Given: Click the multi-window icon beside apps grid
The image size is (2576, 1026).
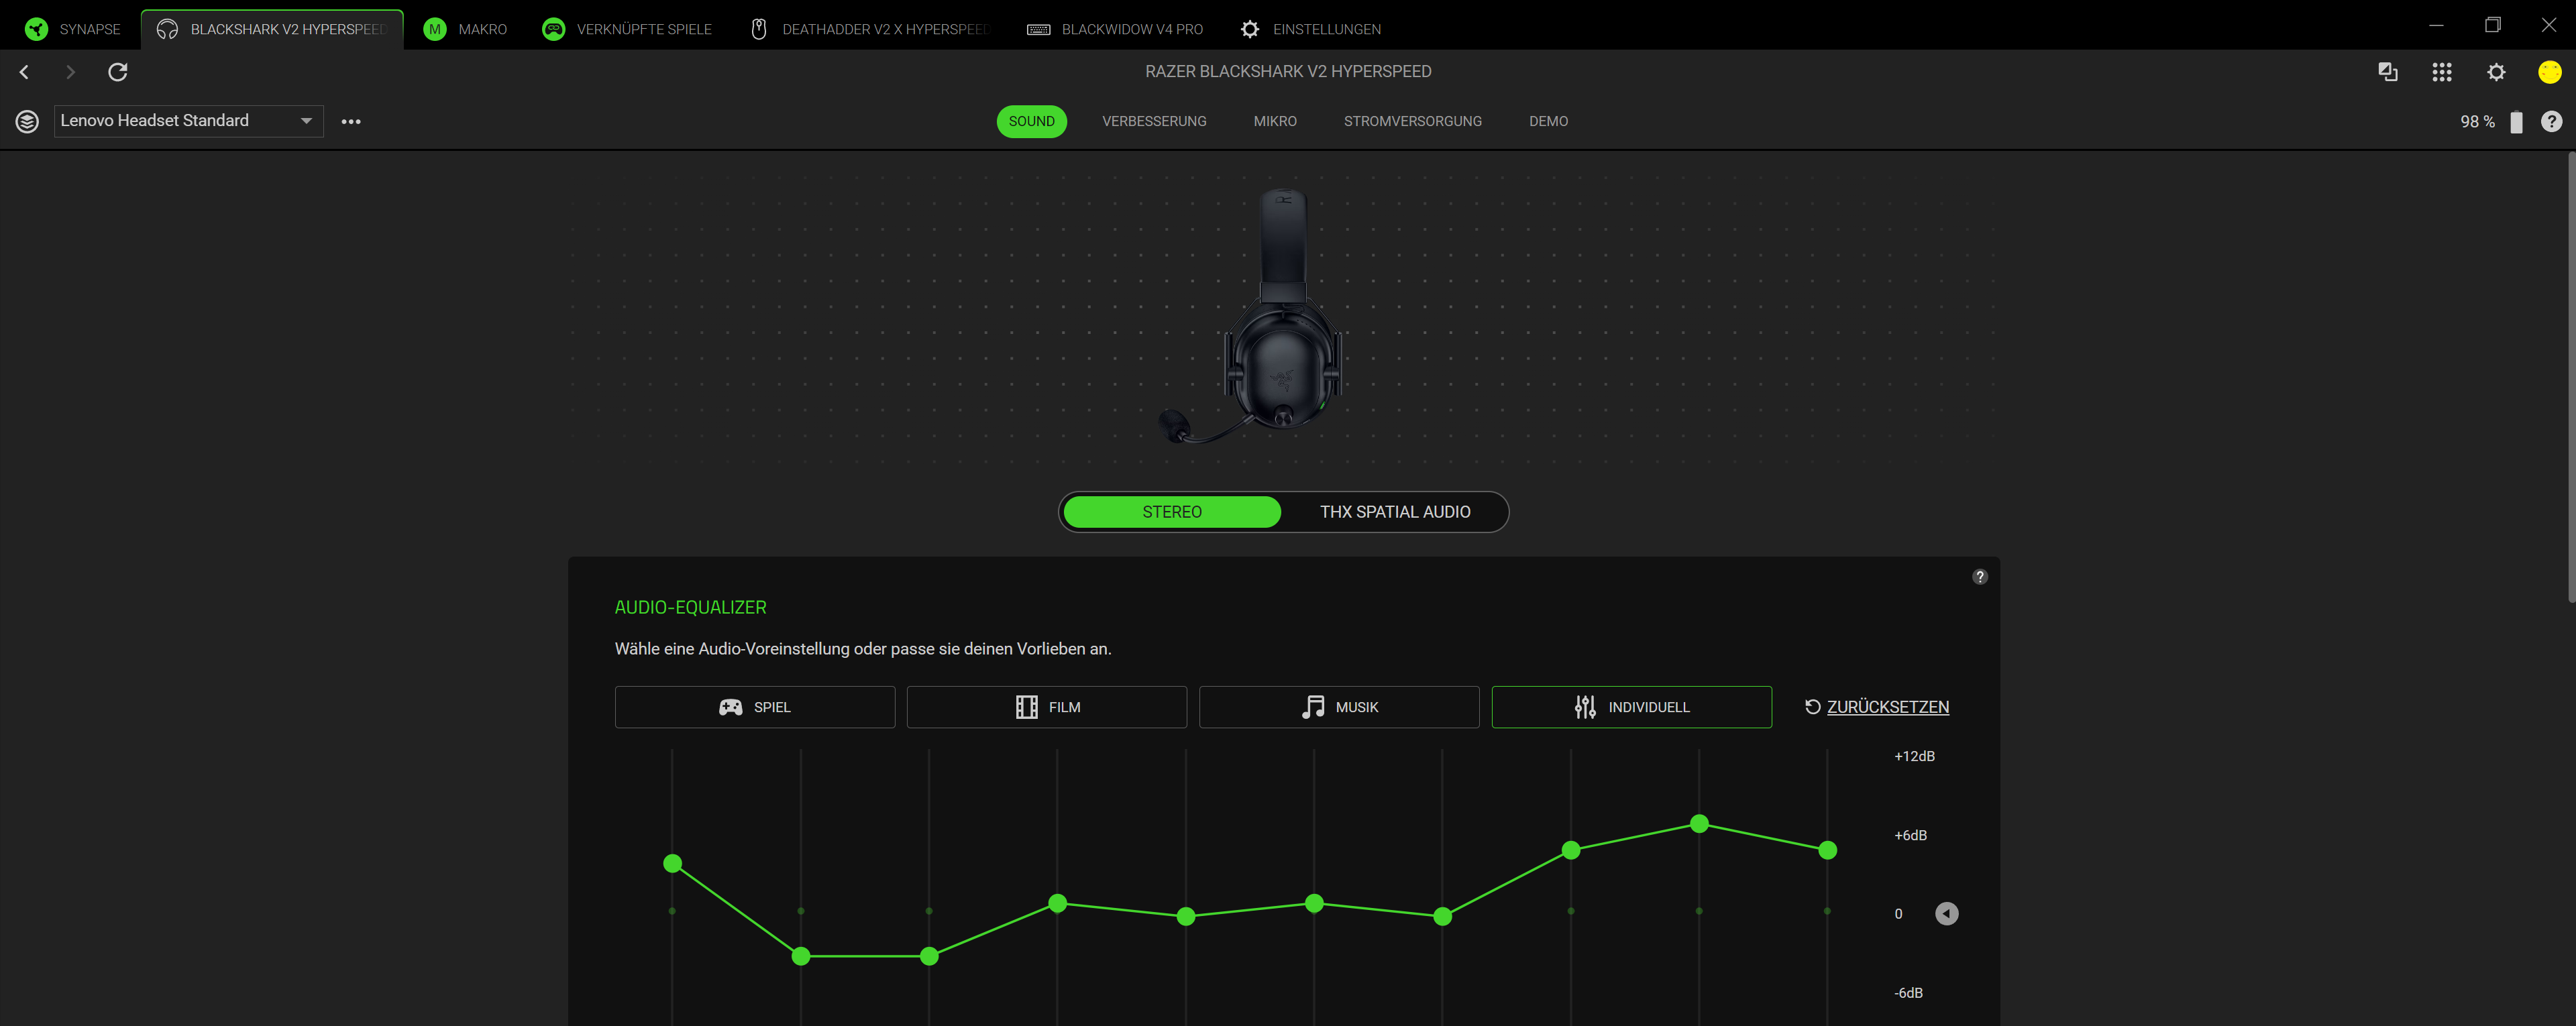Looking at the screenshot, I should point(2387,72).
